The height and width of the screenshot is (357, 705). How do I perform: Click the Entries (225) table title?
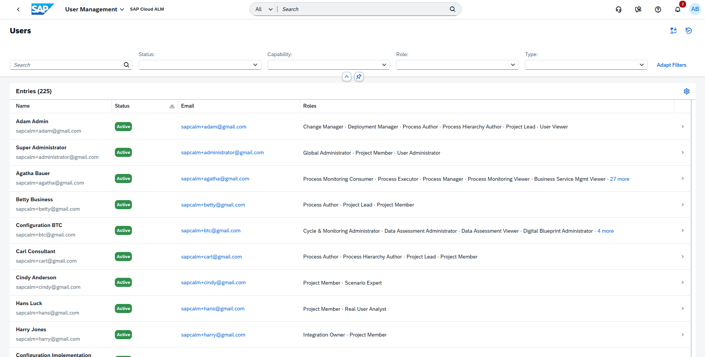click(34, 91)
